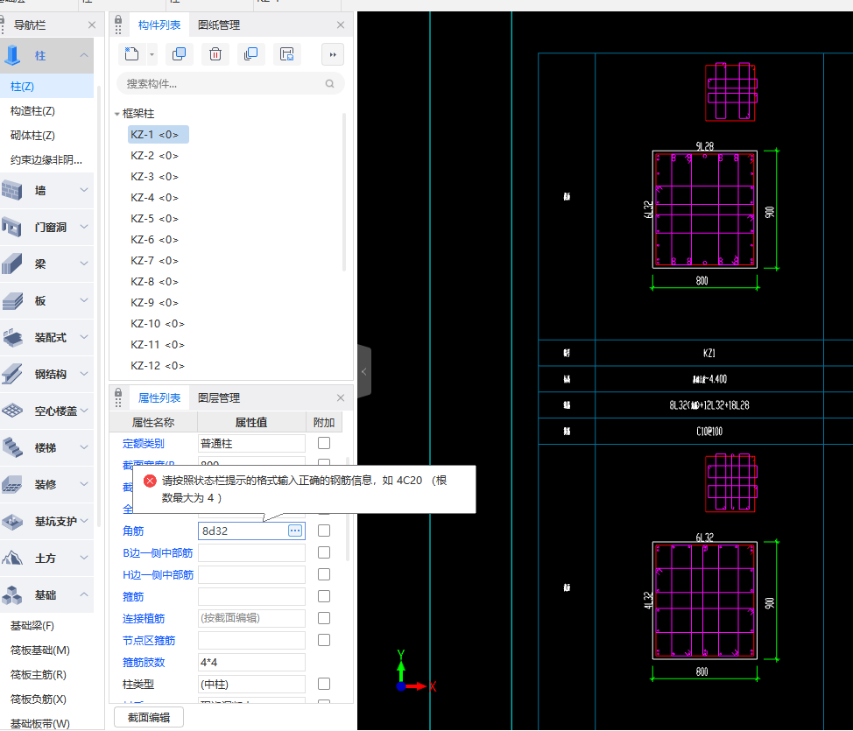Switch to 属性列表 tab
Screen dimensions: 853x731
(x=159, y=398)
